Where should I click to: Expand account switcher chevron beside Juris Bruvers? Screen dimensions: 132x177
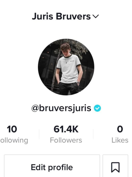point(96,17)
